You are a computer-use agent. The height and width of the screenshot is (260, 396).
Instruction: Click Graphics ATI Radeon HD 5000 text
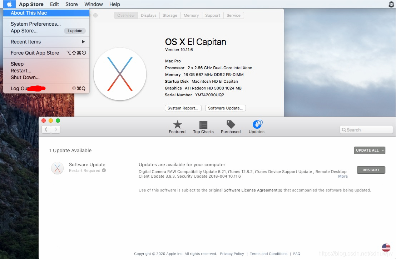point(203,88)
